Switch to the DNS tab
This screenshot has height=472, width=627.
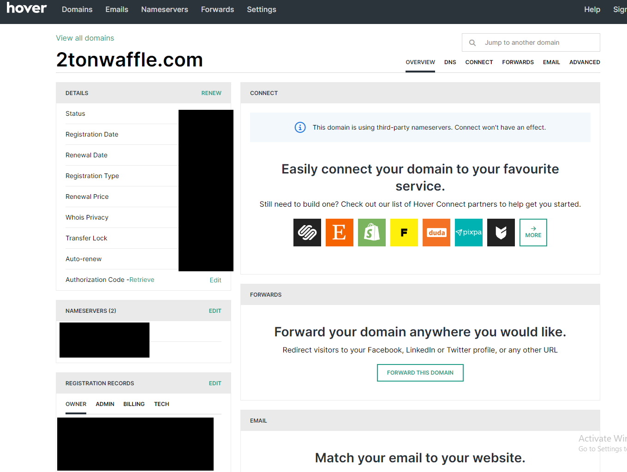(450, 62)
